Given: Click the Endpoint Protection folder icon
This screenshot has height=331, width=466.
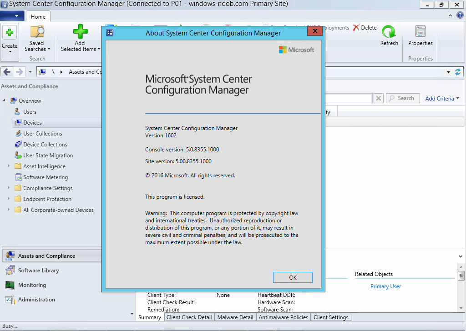Looking at the screenshot, I should coord(18,199).
